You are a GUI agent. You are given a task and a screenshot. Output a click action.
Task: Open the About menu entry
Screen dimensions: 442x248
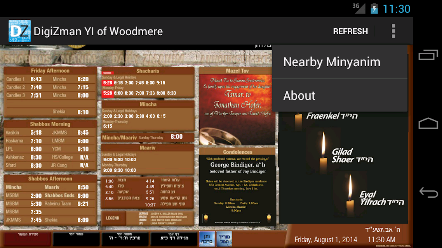[340, 95]
